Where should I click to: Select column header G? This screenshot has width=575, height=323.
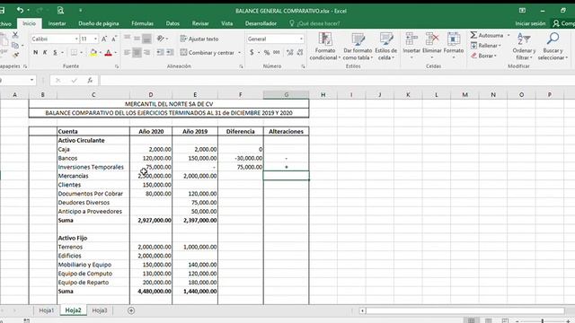point(286,95)
